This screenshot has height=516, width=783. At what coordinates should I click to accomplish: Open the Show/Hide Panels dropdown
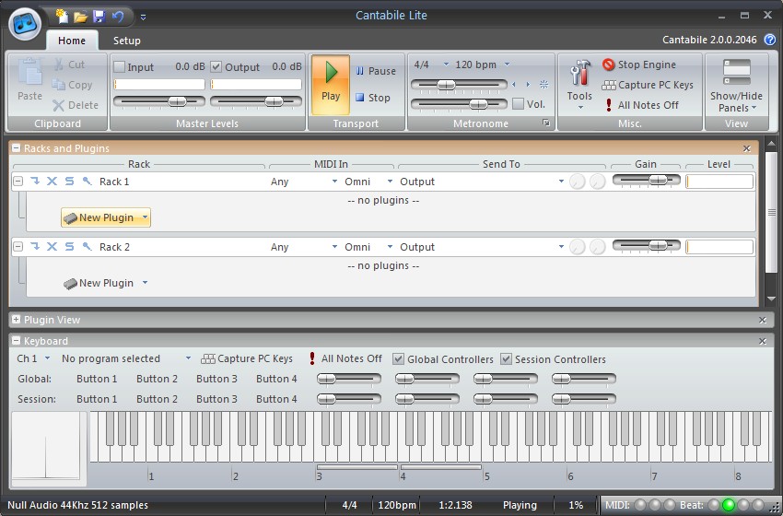coord(736,85)
